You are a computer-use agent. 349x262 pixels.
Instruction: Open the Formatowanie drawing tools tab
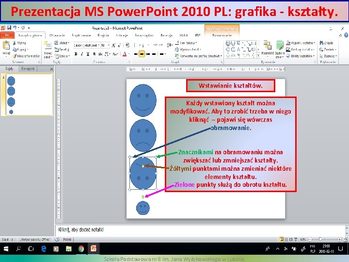pyautogui.click(x=222, y=35)
